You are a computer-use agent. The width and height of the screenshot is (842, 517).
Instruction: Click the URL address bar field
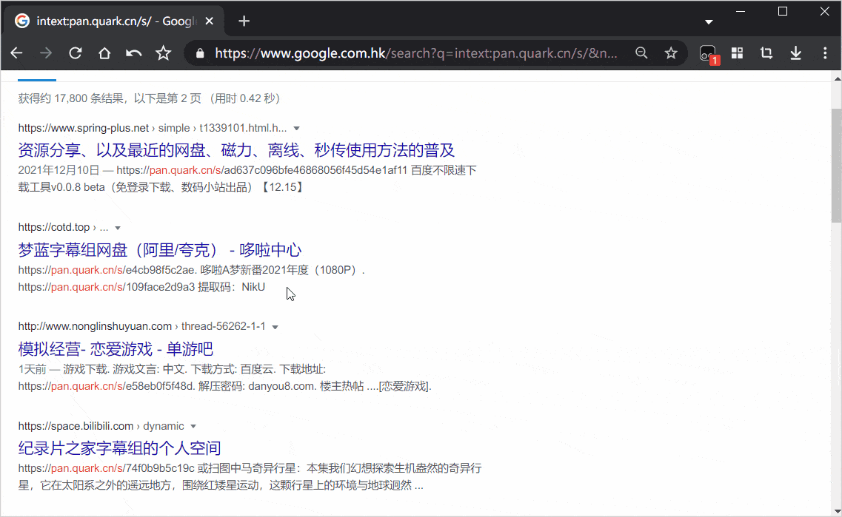coord(415,53)
